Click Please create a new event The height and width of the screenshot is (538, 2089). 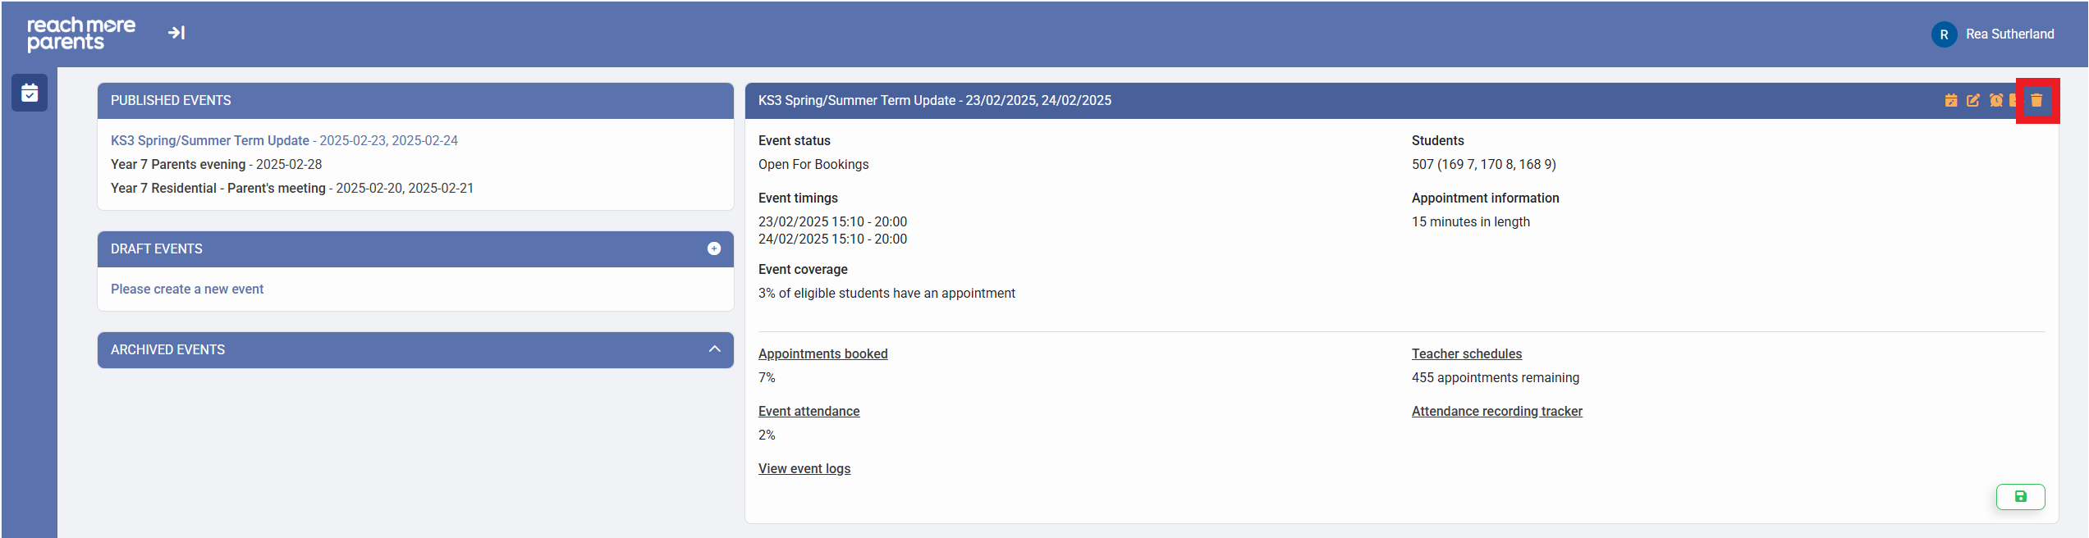coord(187,289)
